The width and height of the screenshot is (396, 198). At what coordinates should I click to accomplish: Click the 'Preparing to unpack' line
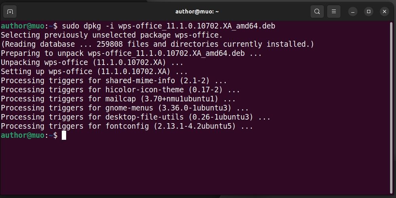[131, 53]
